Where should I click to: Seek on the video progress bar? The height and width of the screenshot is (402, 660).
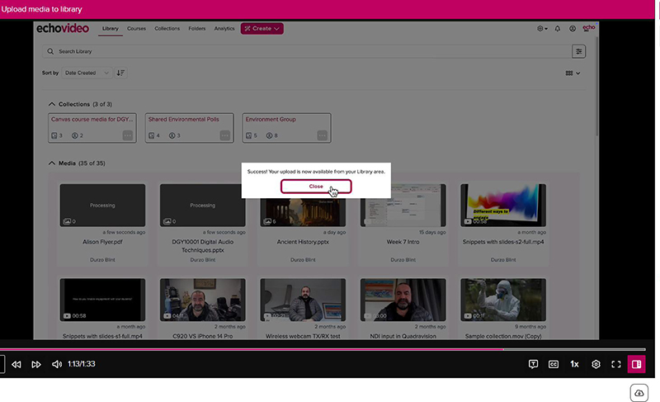click(330, 349)
